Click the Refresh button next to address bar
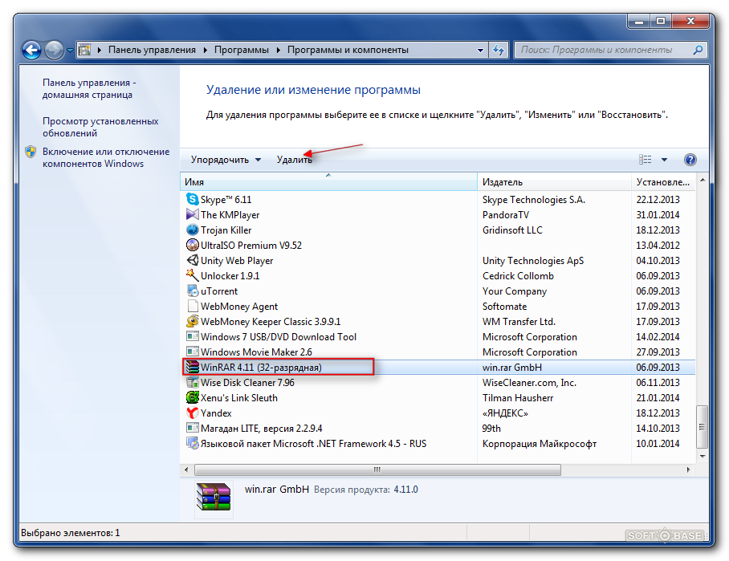This screenshot has height=561, width=729. (x=499, y=50)
